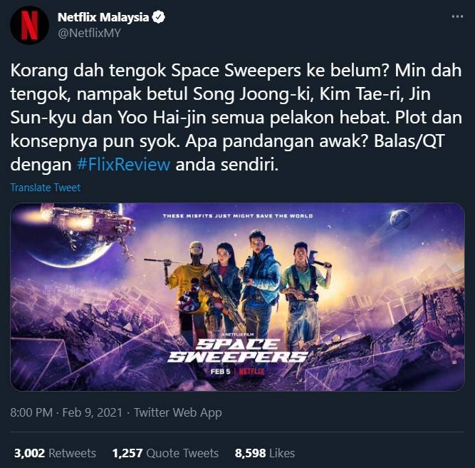Click the tagline 'These misfits just might save the world'
The width and height of the screenshot is (475, 468).
(238, 215)
